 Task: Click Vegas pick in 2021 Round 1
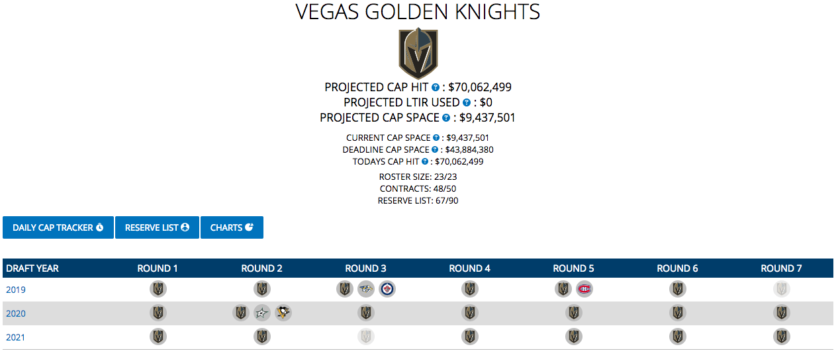point(158,337)
